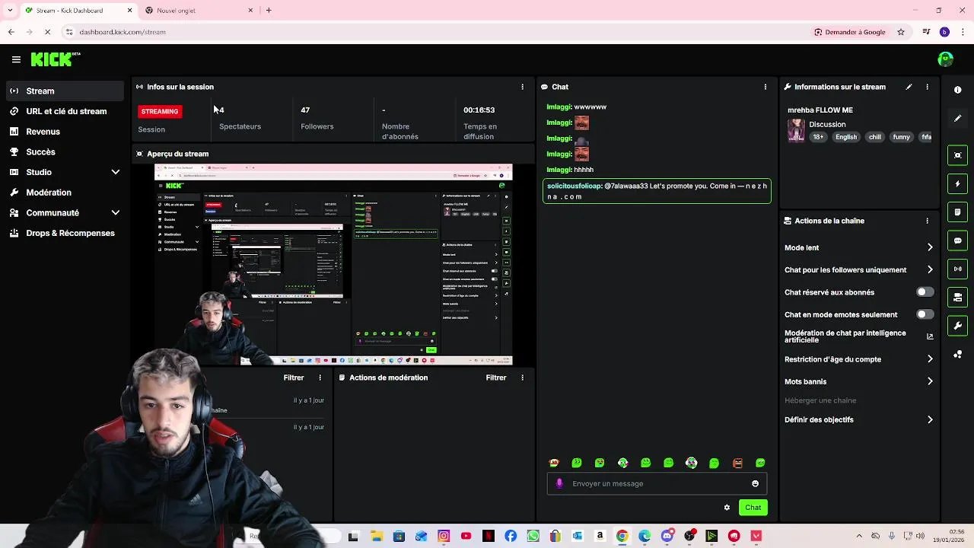This screenshot has width=974, height=548.
Task: Open the hamburger menu beside Kick logo
Action: (x=16, y=59)
